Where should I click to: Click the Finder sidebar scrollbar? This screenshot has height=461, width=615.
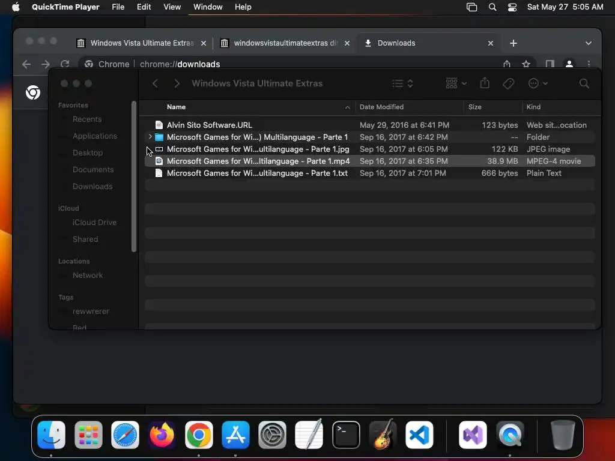pyautogui.click(x=134, y=176)
